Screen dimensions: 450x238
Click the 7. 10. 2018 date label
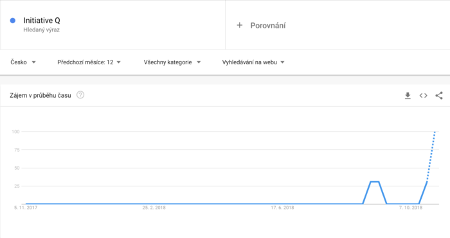(411, 208)
